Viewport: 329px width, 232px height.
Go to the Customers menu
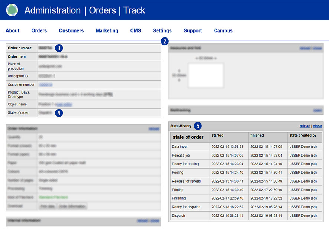click(x=71, y=31)
